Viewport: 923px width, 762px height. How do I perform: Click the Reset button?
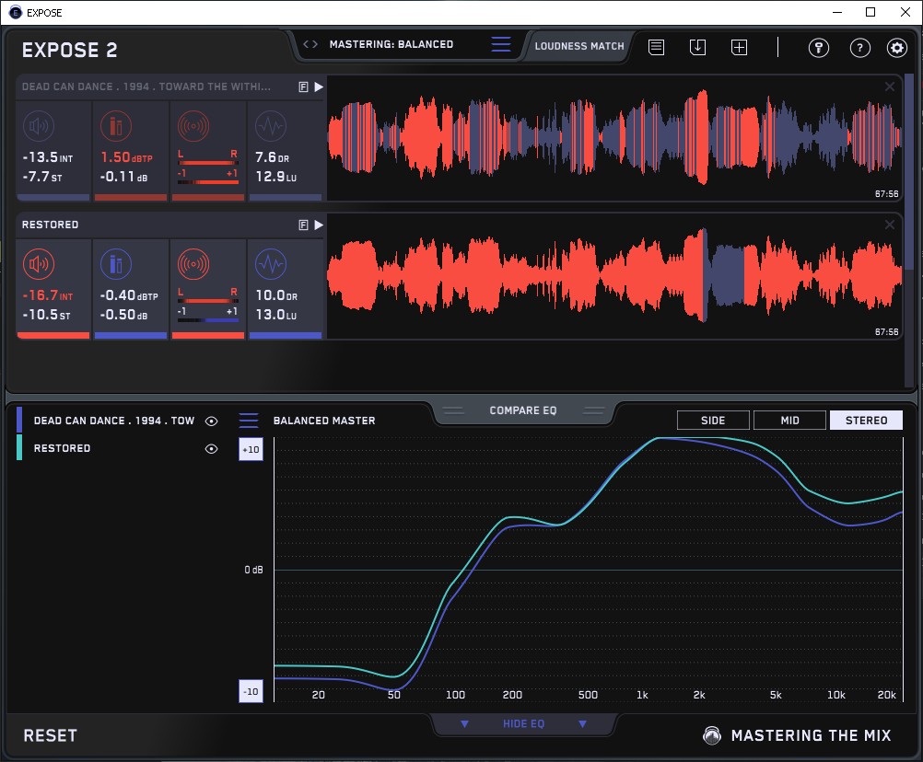pyautogui.click(x=50, y=735)
